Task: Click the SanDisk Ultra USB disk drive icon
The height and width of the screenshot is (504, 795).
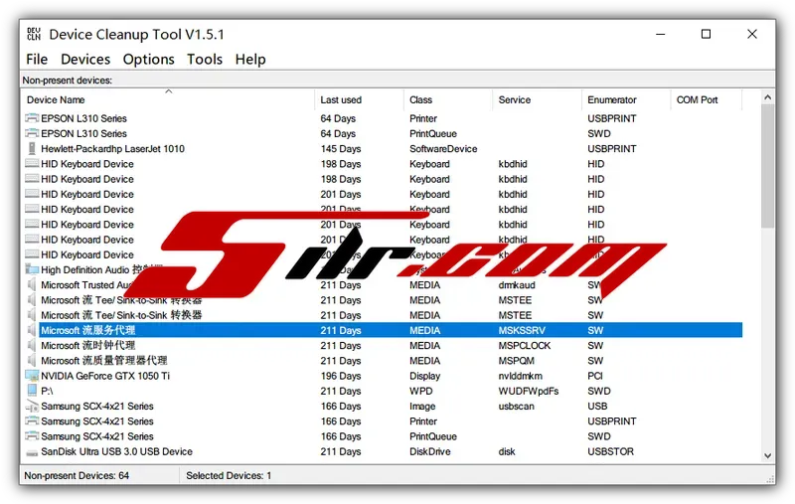Action: (x=32, y=451)
